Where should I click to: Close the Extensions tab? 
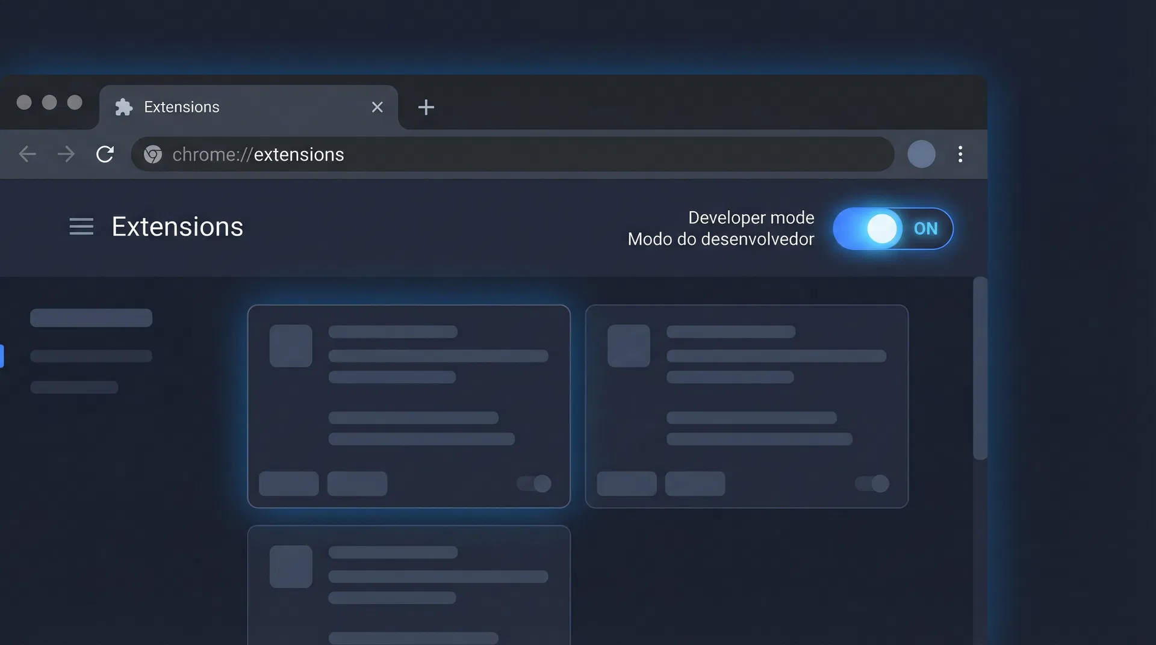click(377, 107)
